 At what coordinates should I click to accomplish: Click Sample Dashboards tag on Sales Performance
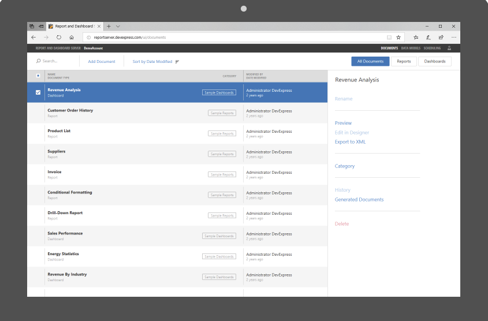(219, 236)
